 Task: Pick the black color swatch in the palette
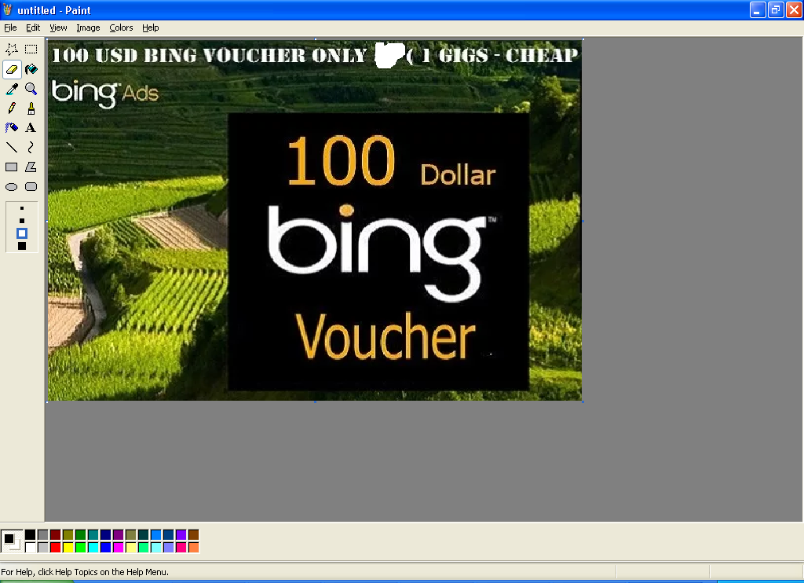click(31, 535)
